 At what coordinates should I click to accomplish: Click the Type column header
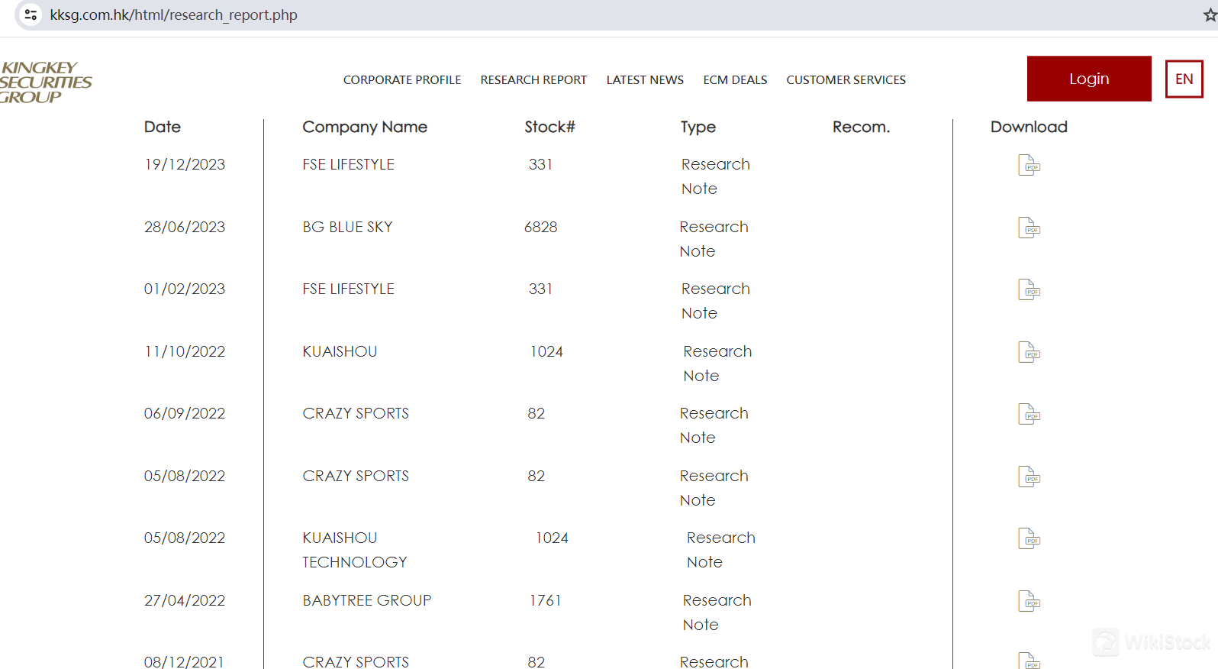[x=698, y=127]
